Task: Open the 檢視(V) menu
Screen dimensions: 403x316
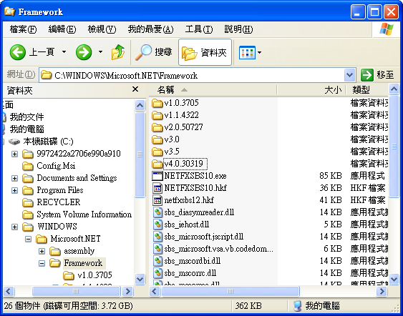Action: [x=102, y=29]
